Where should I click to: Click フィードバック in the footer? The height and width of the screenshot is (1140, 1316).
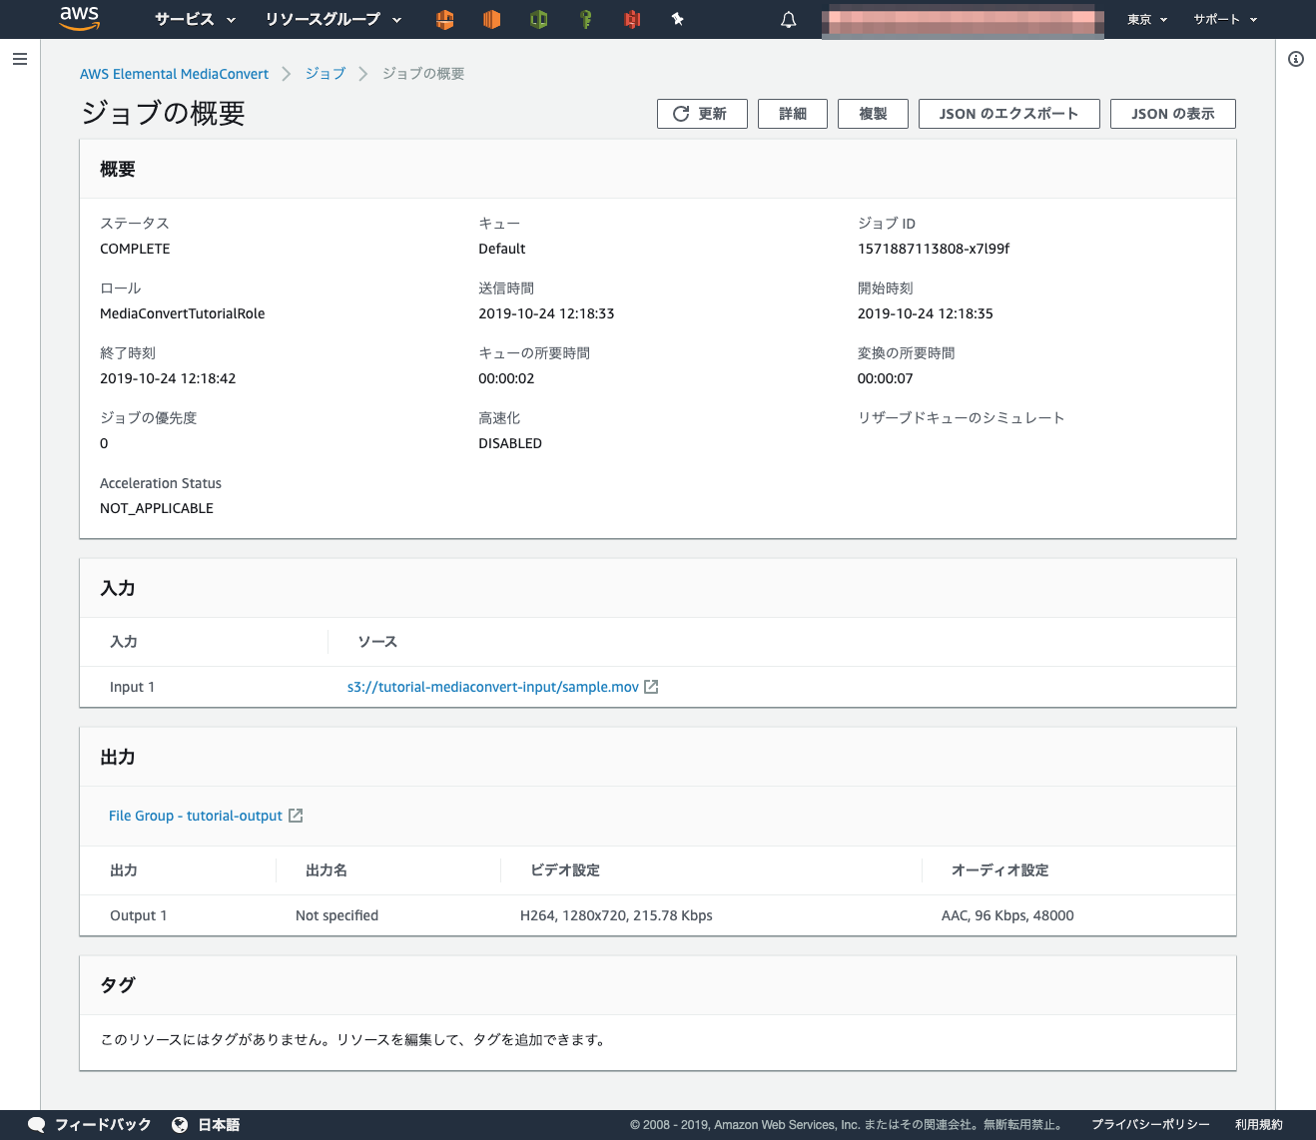tap(103, 1125)
